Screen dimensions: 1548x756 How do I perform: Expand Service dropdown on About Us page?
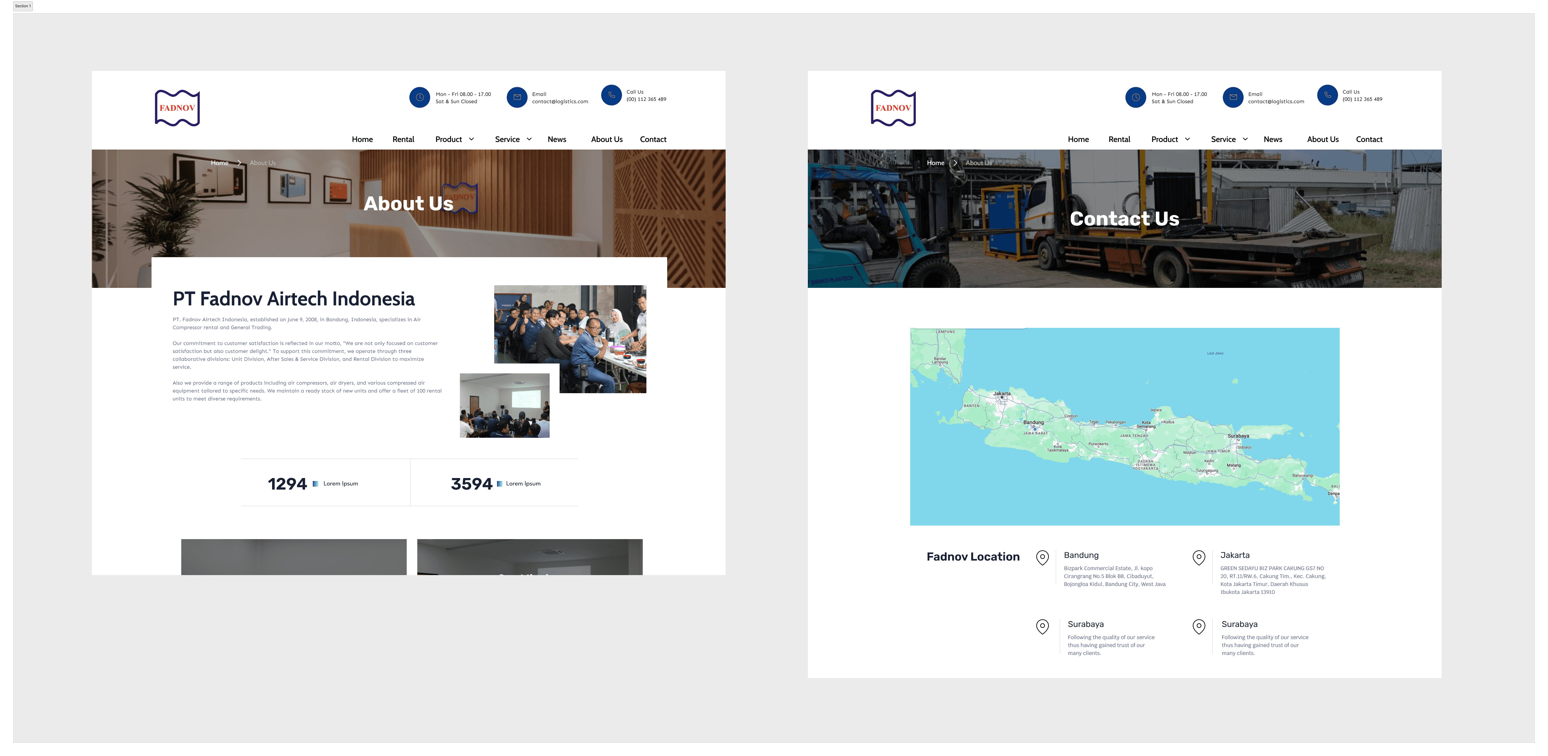point(529,139)
